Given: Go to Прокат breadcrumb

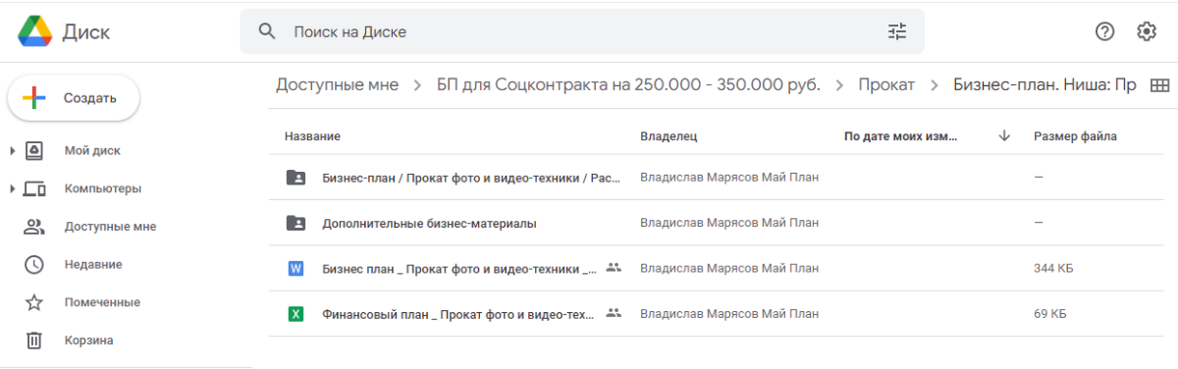Looking at the screenshot, I should point(886,85).
